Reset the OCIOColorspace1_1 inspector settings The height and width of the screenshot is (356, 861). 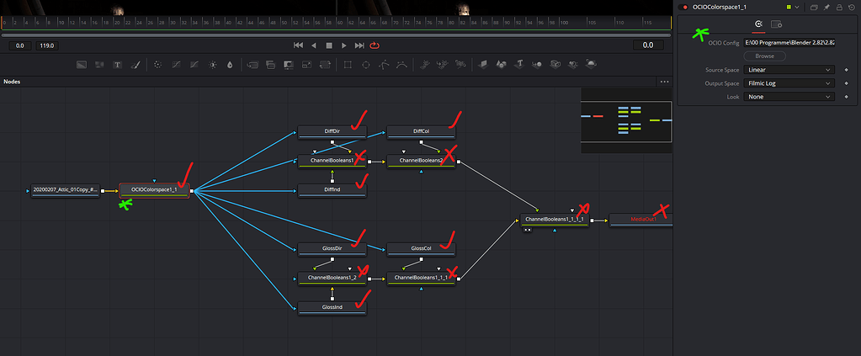850,7
